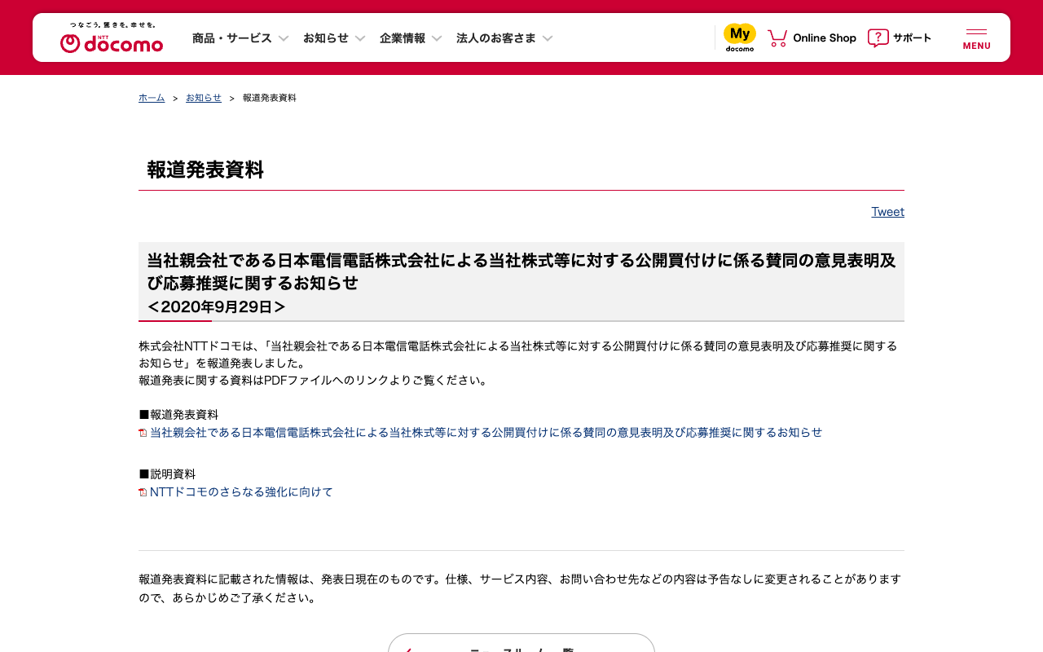1043x652 pixels.
Task: Open the hamburger MENU icon
Action: pyautogui.click(x=976, y=32)
